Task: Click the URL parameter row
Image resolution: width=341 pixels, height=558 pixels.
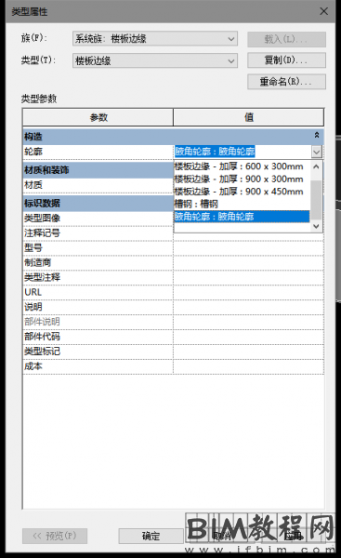Action: click(98, 292)
